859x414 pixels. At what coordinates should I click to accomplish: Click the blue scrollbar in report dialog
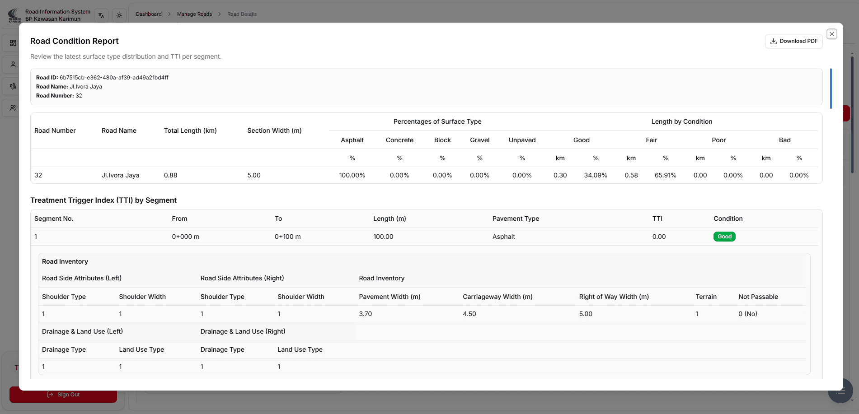tap(831, 88)
